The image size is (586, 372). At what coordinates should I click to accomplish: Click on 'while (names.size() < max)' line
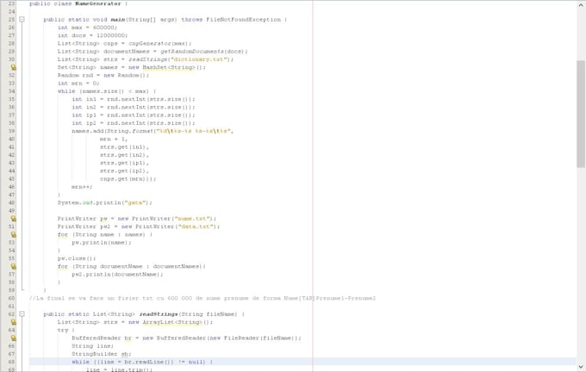[x=107, y=91]
